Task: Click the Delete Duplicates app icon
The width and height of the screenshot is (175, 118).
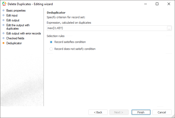Action: [x=4, y=4]
